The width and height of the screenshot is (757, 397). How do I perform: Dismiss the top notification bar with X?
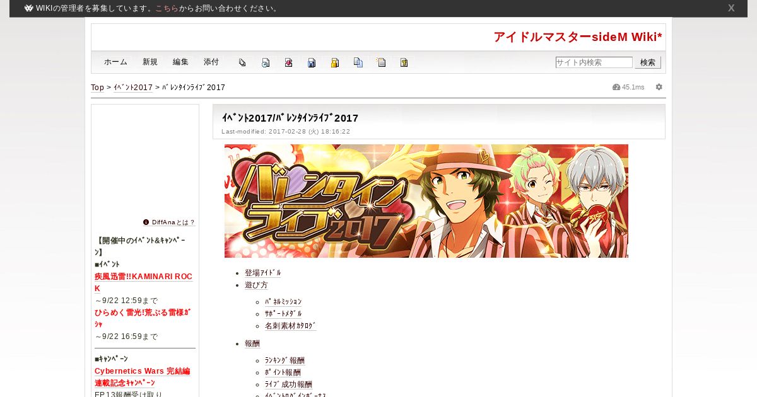tap(731, 8)
